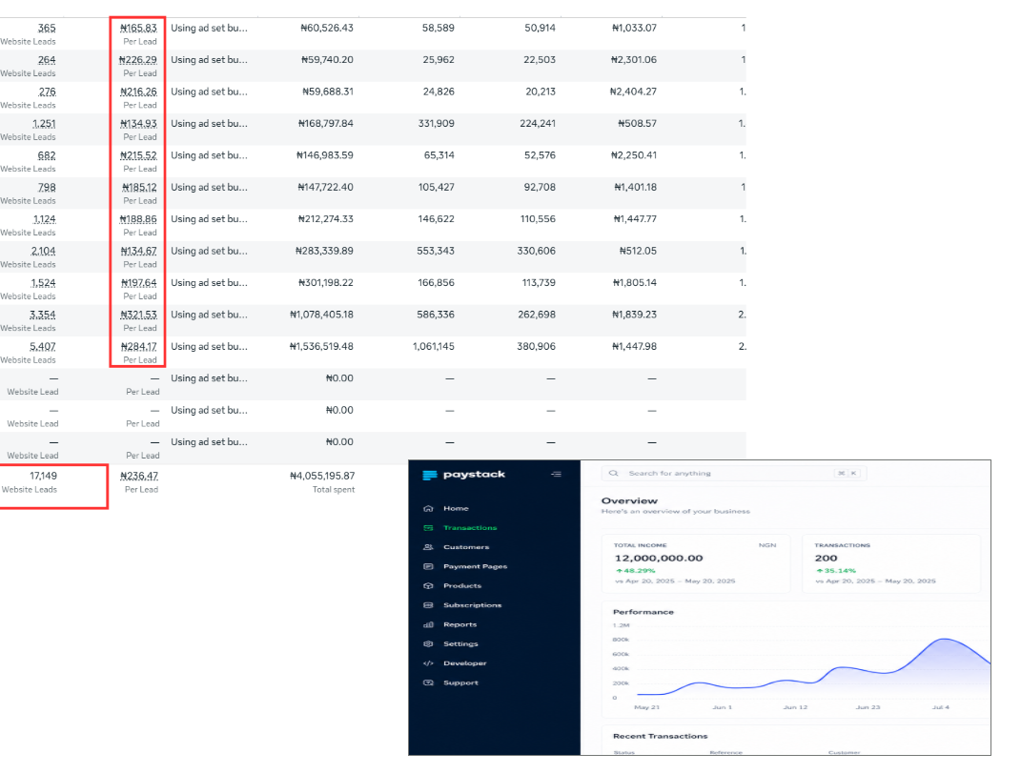Click the Paystack logo at sidebar top
Viewport: 1021px width, 774px height.
click(463, 475)
